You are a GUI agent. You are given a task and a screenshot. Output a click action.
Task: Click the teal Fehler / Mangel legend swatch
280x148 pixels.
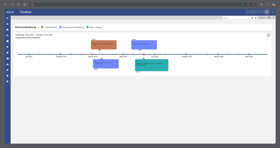87,27
